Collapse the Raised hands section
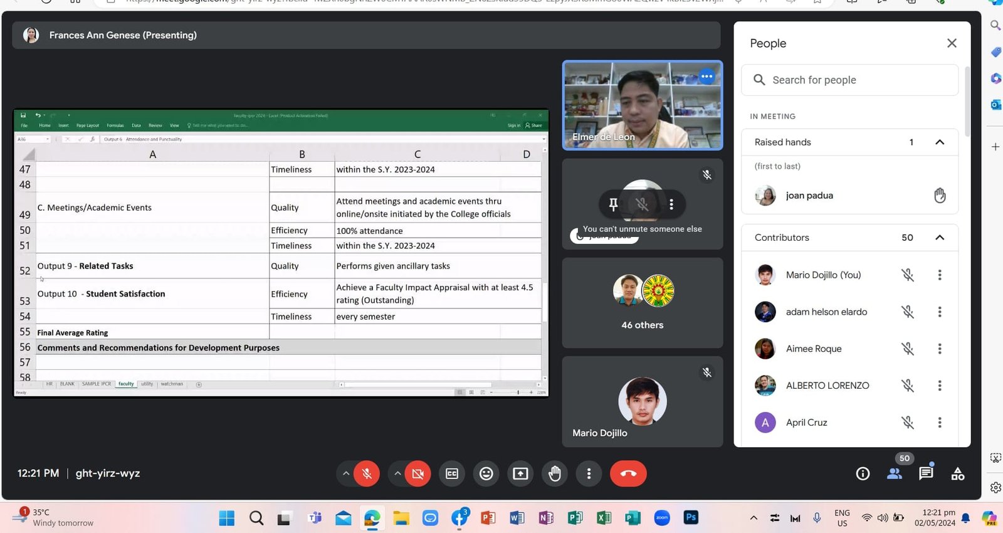1003x533 pixels. (x=940, y=142)
